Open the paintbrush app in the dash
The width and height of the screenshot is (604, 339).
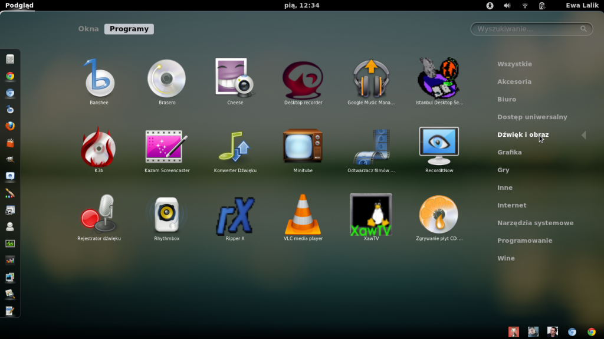[x=10, y=193]
